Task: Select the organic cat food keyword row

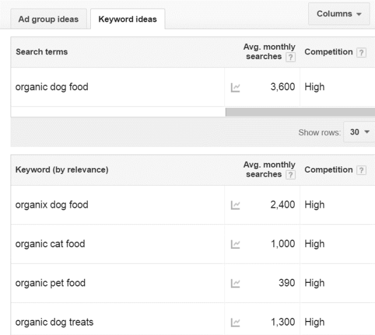Action: [x=50, y=244]
